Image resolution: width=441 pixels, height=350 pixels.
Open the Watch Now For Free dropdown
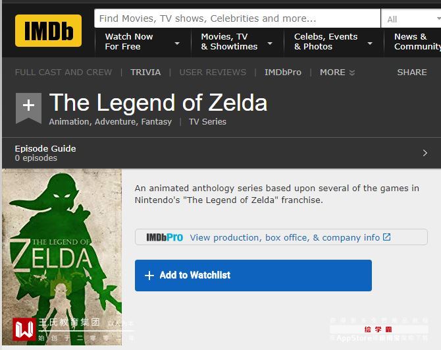[x=142, y=42]
